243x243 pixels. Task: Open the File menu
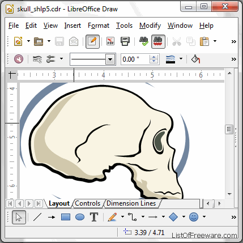[x=14, y=25]
